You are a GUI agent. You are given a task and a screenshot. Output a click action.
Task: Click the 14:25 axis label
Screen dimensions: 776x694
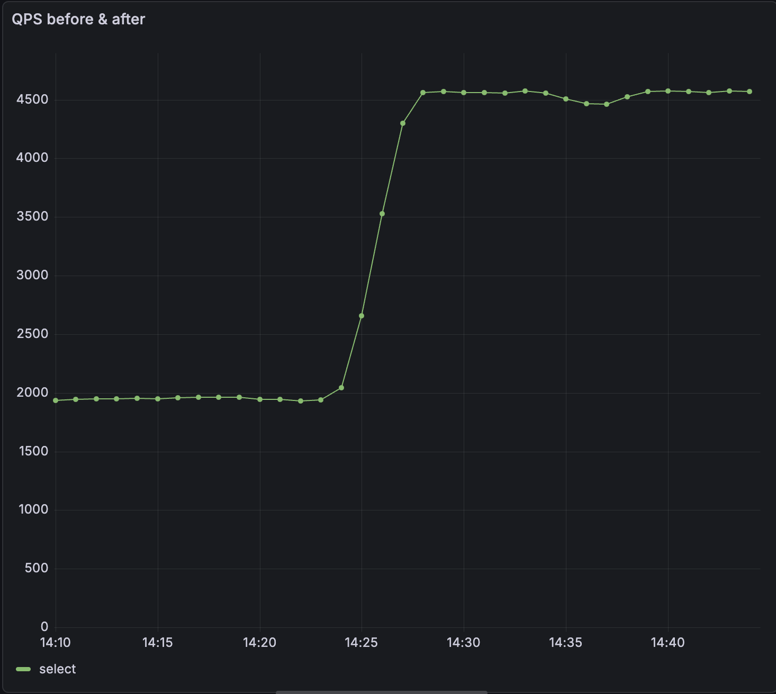click(x=362, y=643)
